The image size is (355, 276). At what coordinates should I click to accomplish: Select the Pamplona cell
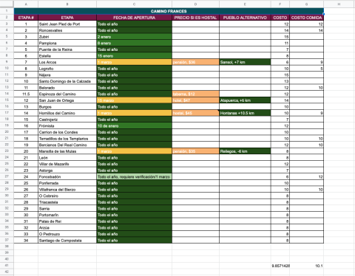(67, 43)
